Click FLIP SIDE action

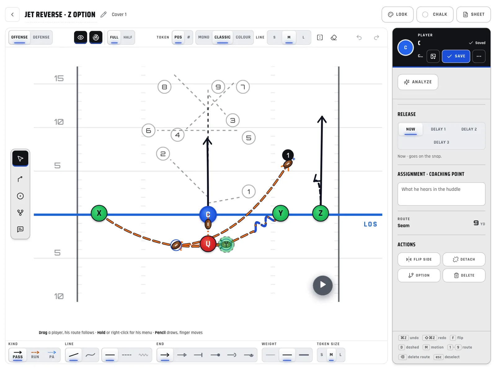coord(419,259)
